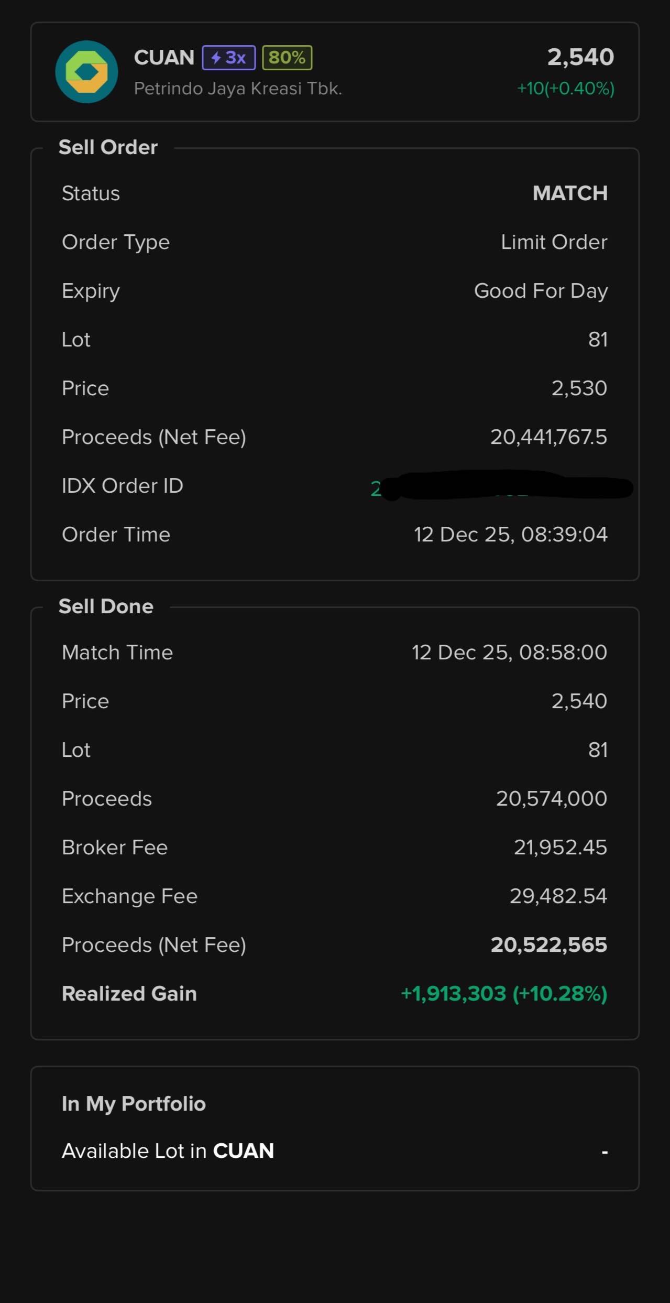Viewport: 670px width, 1303px height.
Task: Tap the Exchange Fee amount 29,482.54
Action: click(x=558, y=896)
